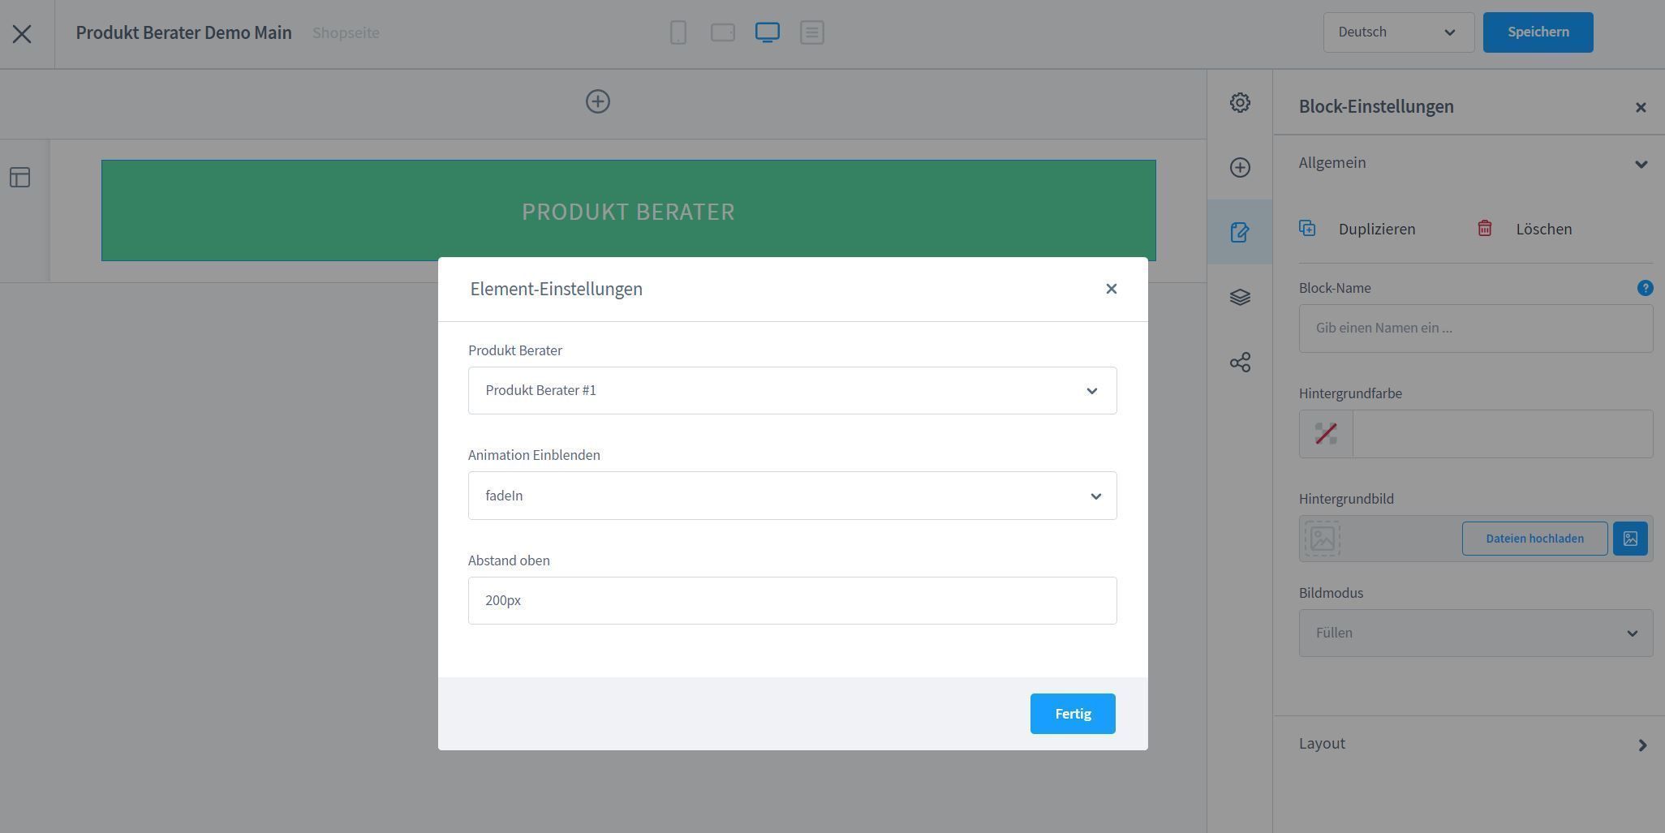Click the Hintergrundfarbe color swatch

(x=1326, y=434)
